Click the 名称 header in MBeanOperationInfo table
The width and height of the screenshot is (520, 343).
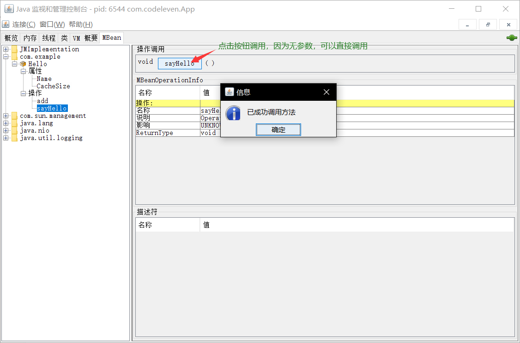(x=168, y=92)
